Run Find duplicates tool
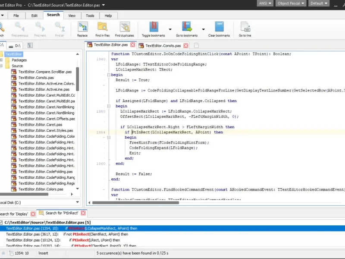 pyautogui.click(x=125, y=29)
